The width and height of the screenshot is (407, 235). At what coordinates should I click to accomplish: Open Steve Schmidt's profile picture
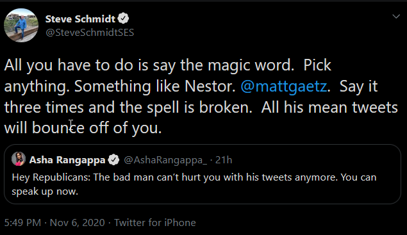coord(21,25)
